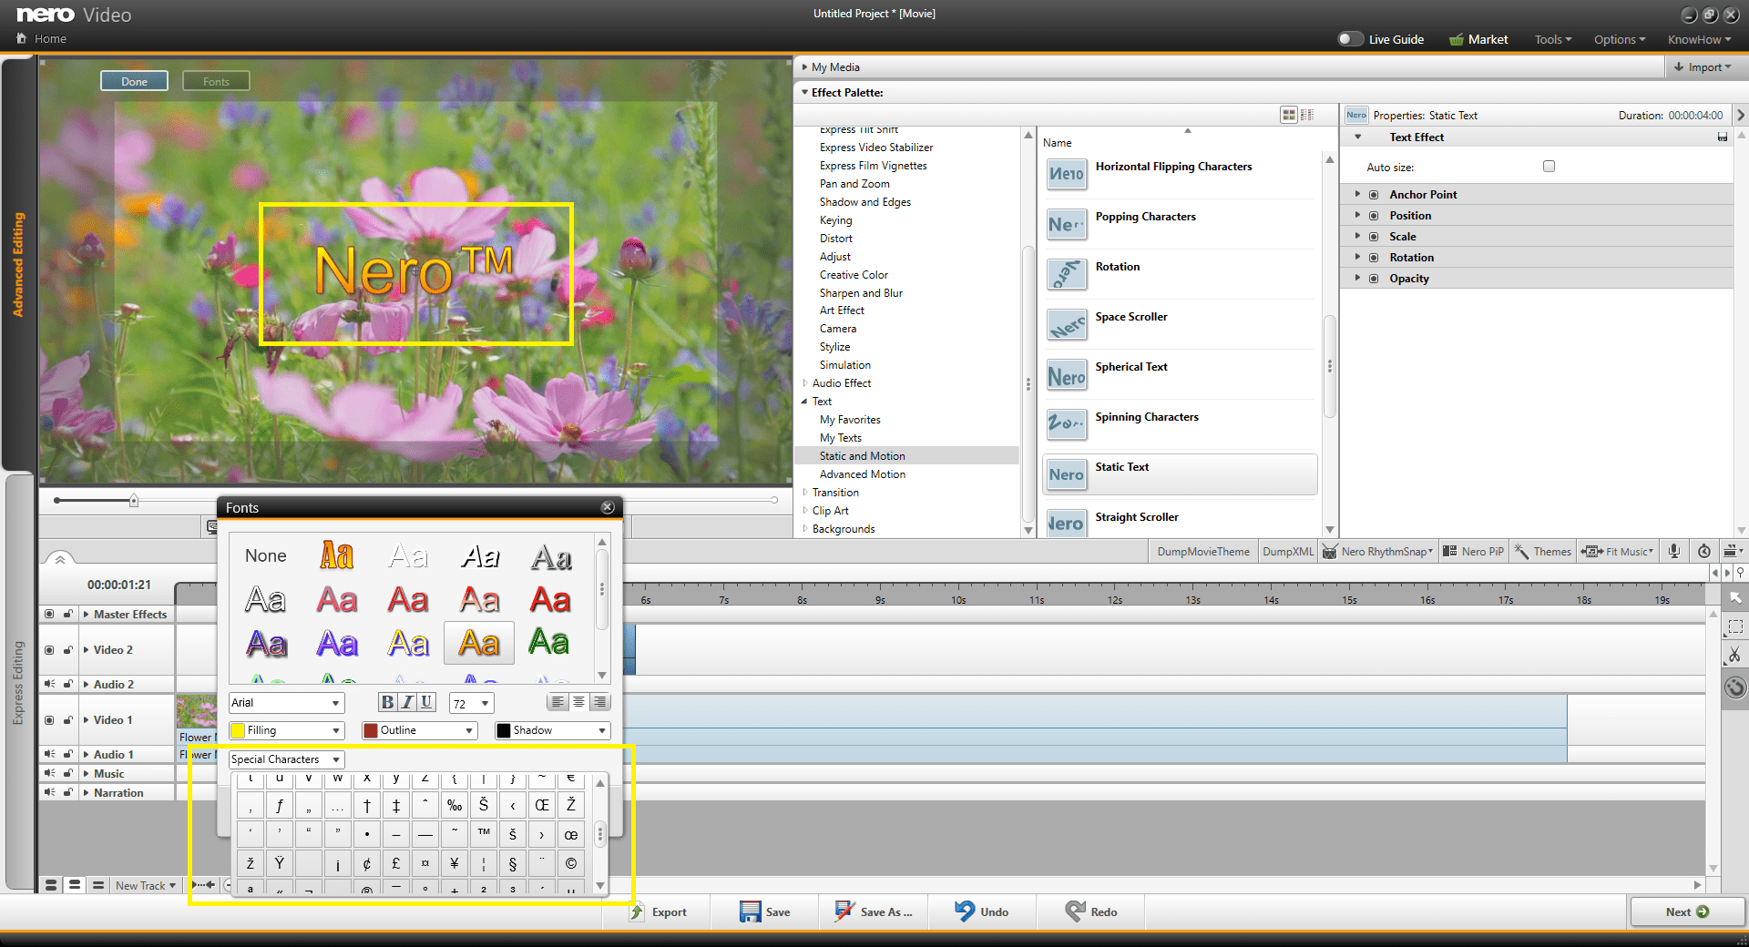This screenshot has width=1749, height=947.
Task: Click the Next button
Action: (x=1687, y=911)
